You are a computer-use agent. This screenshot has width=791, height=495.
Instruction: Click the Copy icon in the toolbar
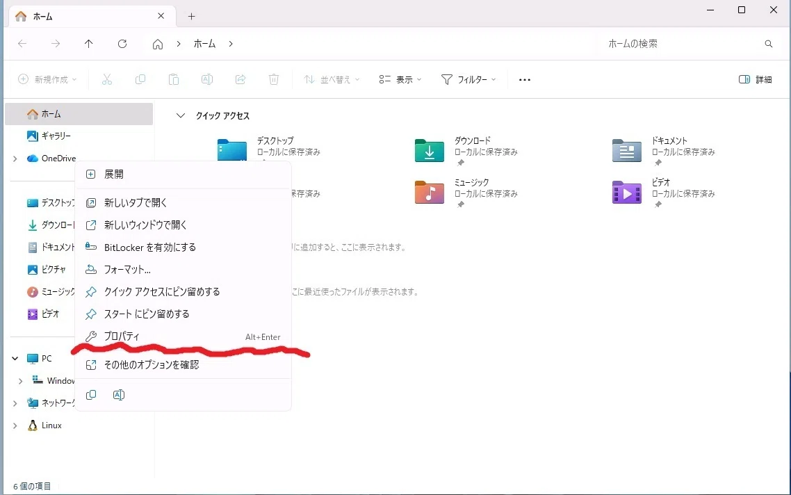[140, 79]
